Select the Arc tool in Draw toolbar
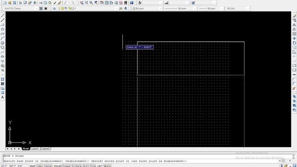The image size is (297, 167). [x=2, y=39]
